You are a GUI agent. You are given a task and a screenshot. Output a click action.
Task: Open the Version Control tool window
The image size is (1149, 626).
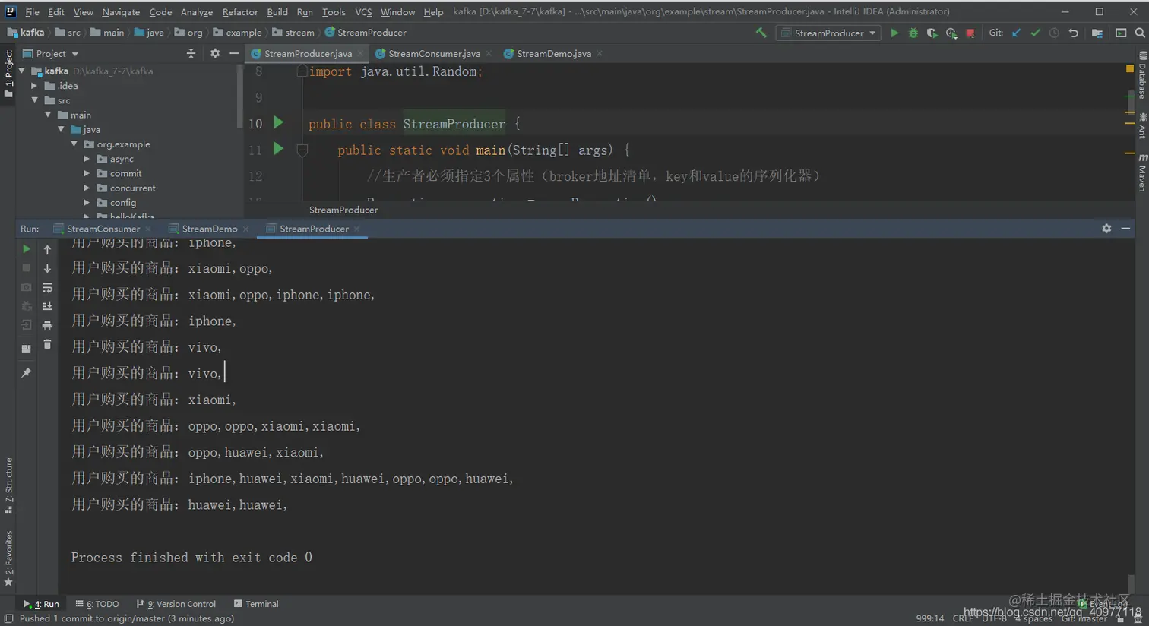tap(176, 604)
